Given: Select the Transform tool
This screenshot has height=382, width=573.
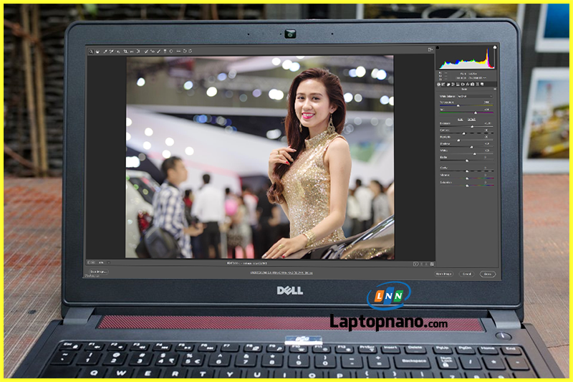Looking at the screenshot, I should pos(138,52).
